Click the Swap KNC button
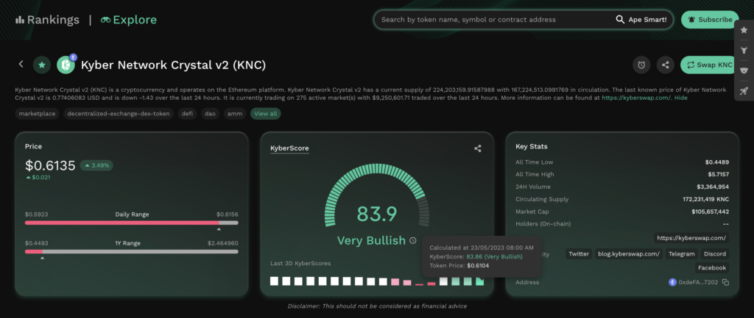The height and width of the screenshot is (318, 754). (709, 65)
